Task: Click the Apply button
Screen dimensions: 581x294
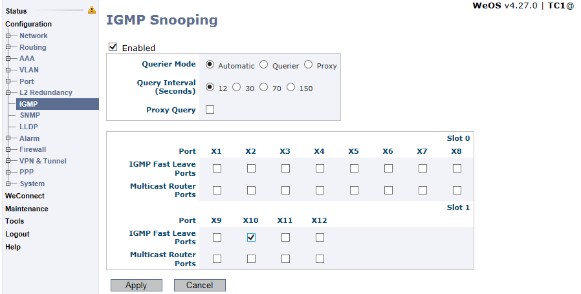Action: (x=137, y=285)
